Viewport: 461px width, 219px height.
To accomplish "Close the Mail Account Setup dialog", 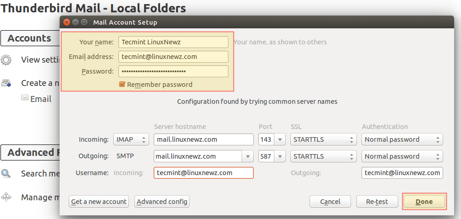I will pyautogui.click(x=67, y=22).
